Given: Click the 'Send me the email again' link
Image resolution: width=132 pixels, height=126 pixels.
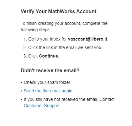Looking at the screenshot, I should pos(49,91).
